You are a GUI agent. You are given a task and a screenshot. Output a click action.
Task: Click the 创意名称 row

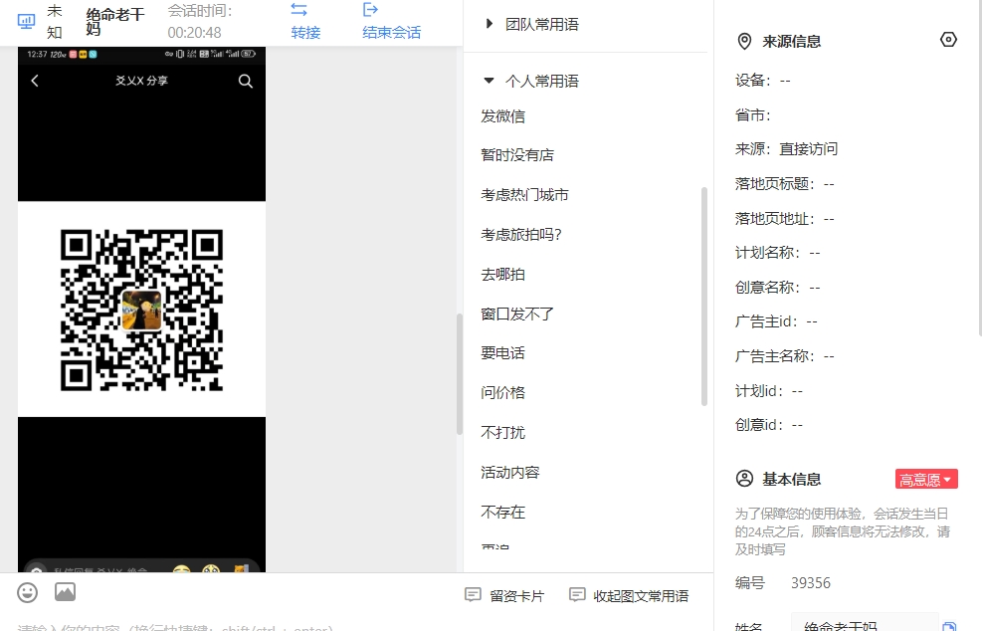[778, 288]
